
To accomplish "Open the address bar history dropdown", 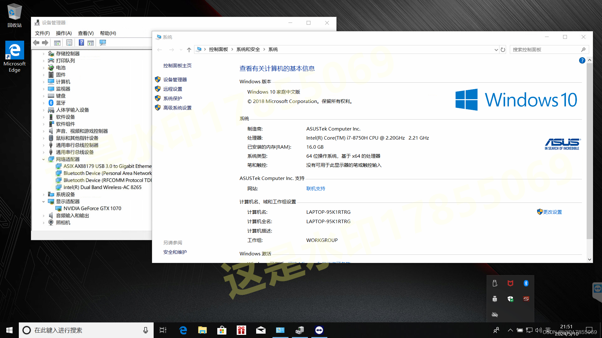I will [496, 50].
